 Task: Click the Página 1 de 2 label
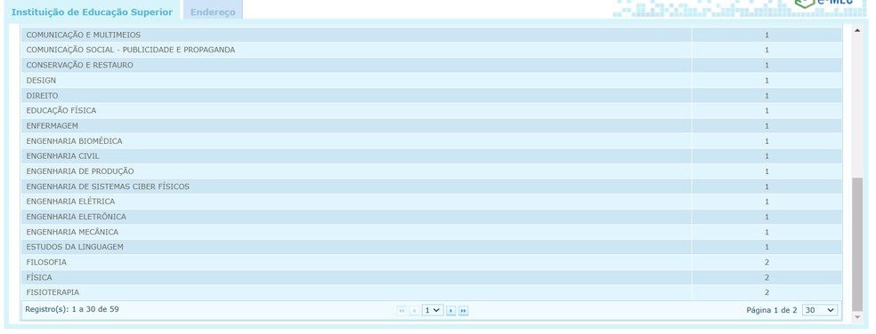pos(772,310)
